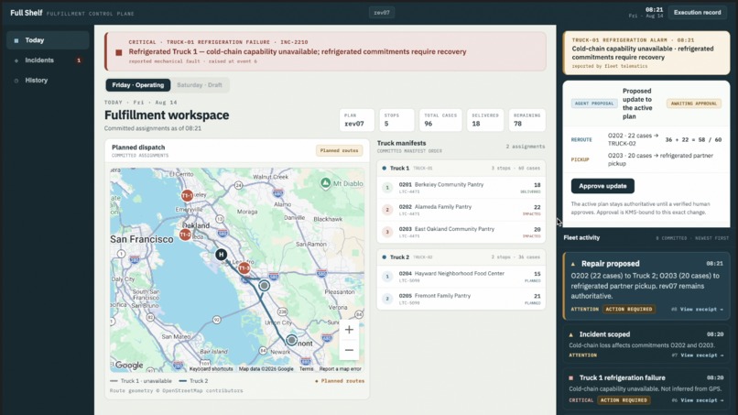The image size is (738, 415).
Task: Zoom out on the map
Action: [349, 350]
